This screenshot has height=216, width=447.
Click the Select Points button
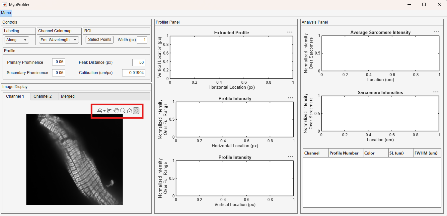[100, 40]
